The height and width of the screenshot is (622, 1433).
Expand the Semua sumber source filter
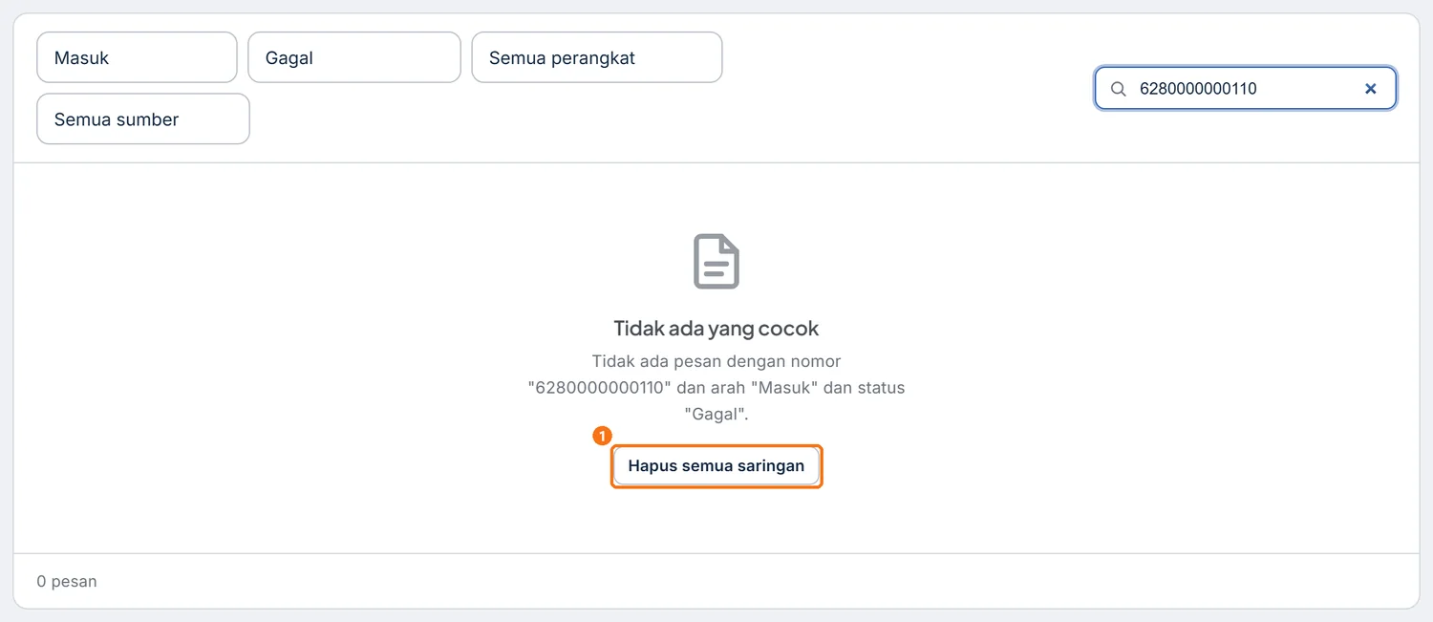tap(143, 119)
